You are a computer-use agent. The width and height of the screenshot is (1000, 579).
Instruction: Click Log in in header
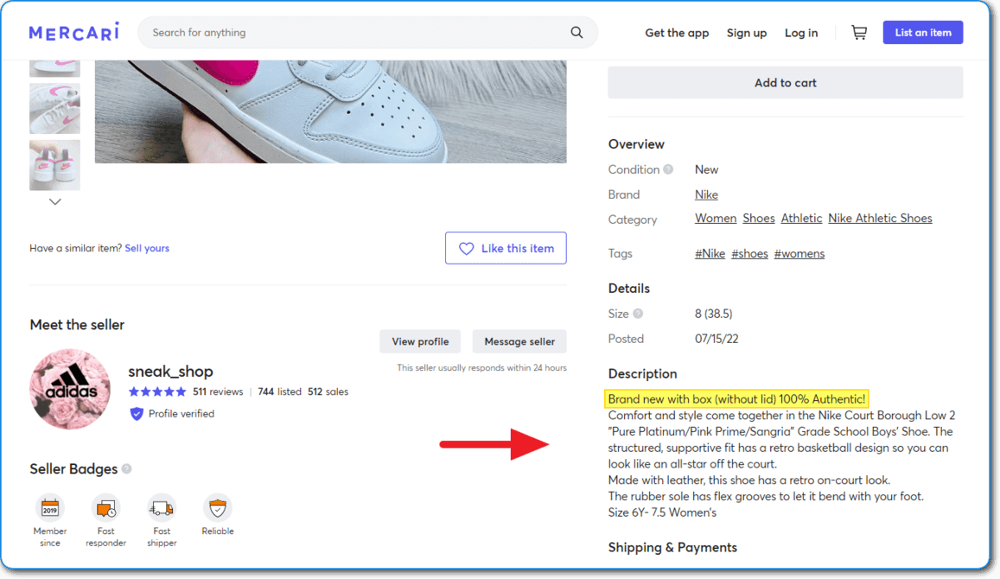click(x=801, y=33)
